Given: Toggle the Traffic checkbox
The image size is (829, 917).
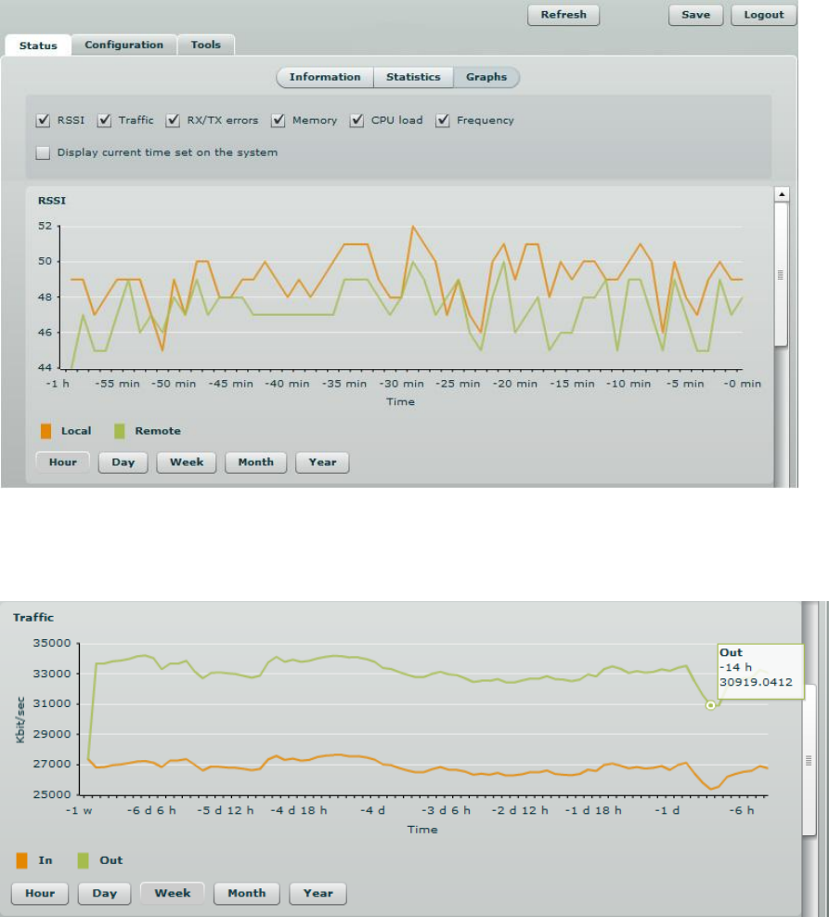Looking at the screenshot, I should click(104, 121).
